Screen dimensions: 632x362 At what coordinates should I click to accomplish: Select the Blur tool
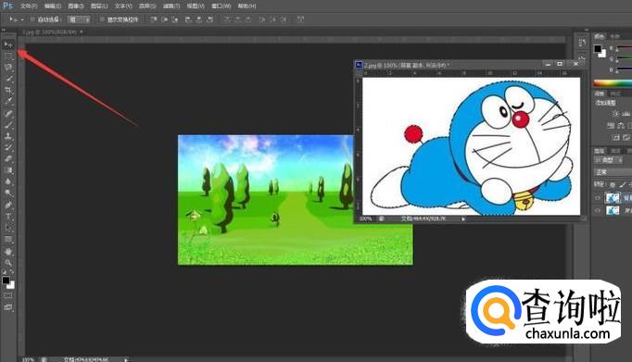pos(8,181)
